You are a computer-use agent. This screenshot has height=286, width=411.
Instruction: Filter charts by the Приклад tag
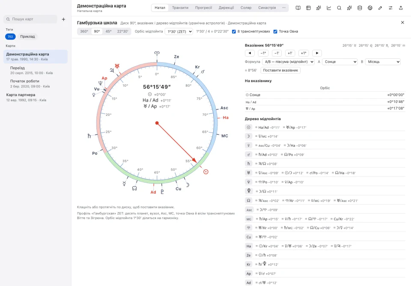[x=27, y=36]
